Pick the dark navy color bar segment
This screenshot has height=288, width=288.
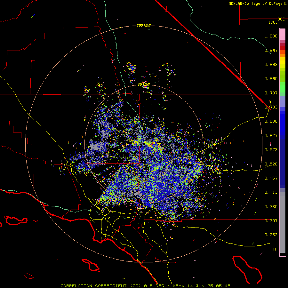pos(283,164)
